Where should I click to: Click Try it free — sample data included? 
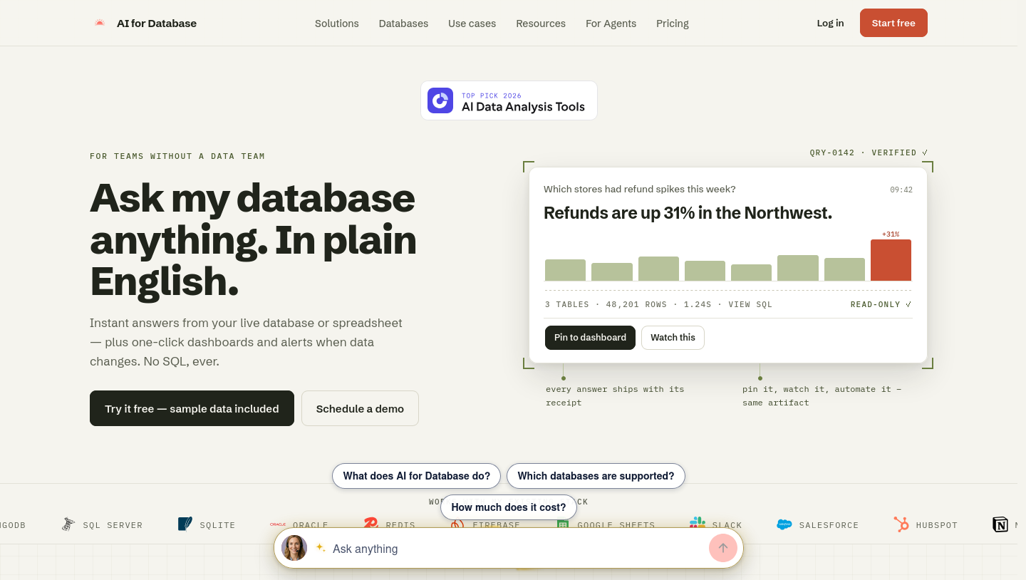click(192, 408)
